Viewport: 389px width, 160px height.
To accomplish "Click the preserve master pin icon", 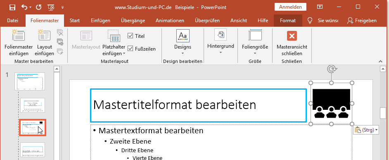I will (x=60, y=51).
